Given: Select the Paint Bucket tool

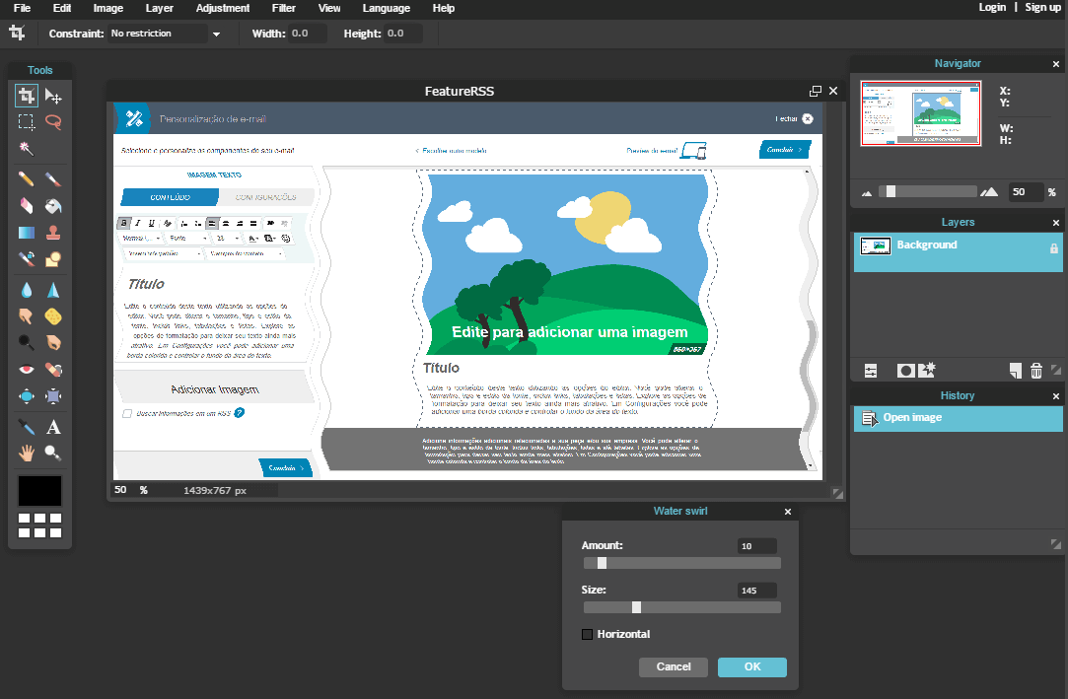Looking at the screenshot, I should [x=53, y=206].
